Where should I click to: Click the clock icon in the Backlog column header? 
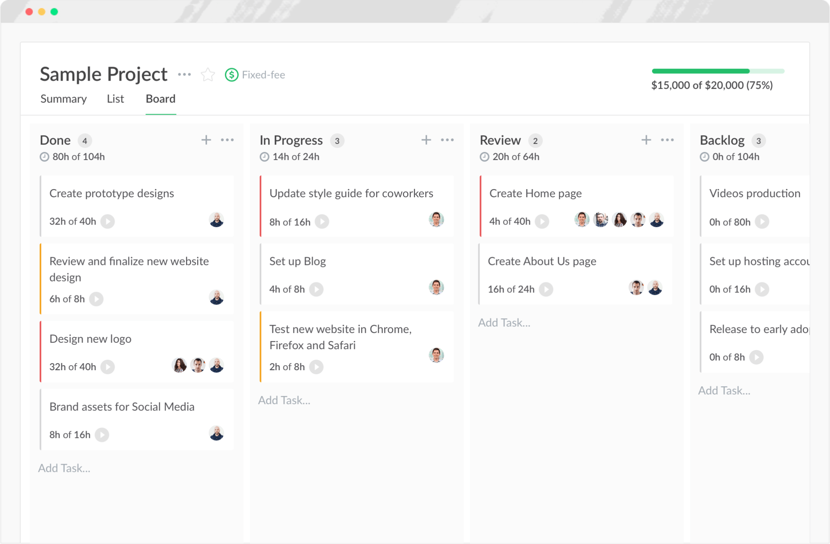[x=703, y=157]
